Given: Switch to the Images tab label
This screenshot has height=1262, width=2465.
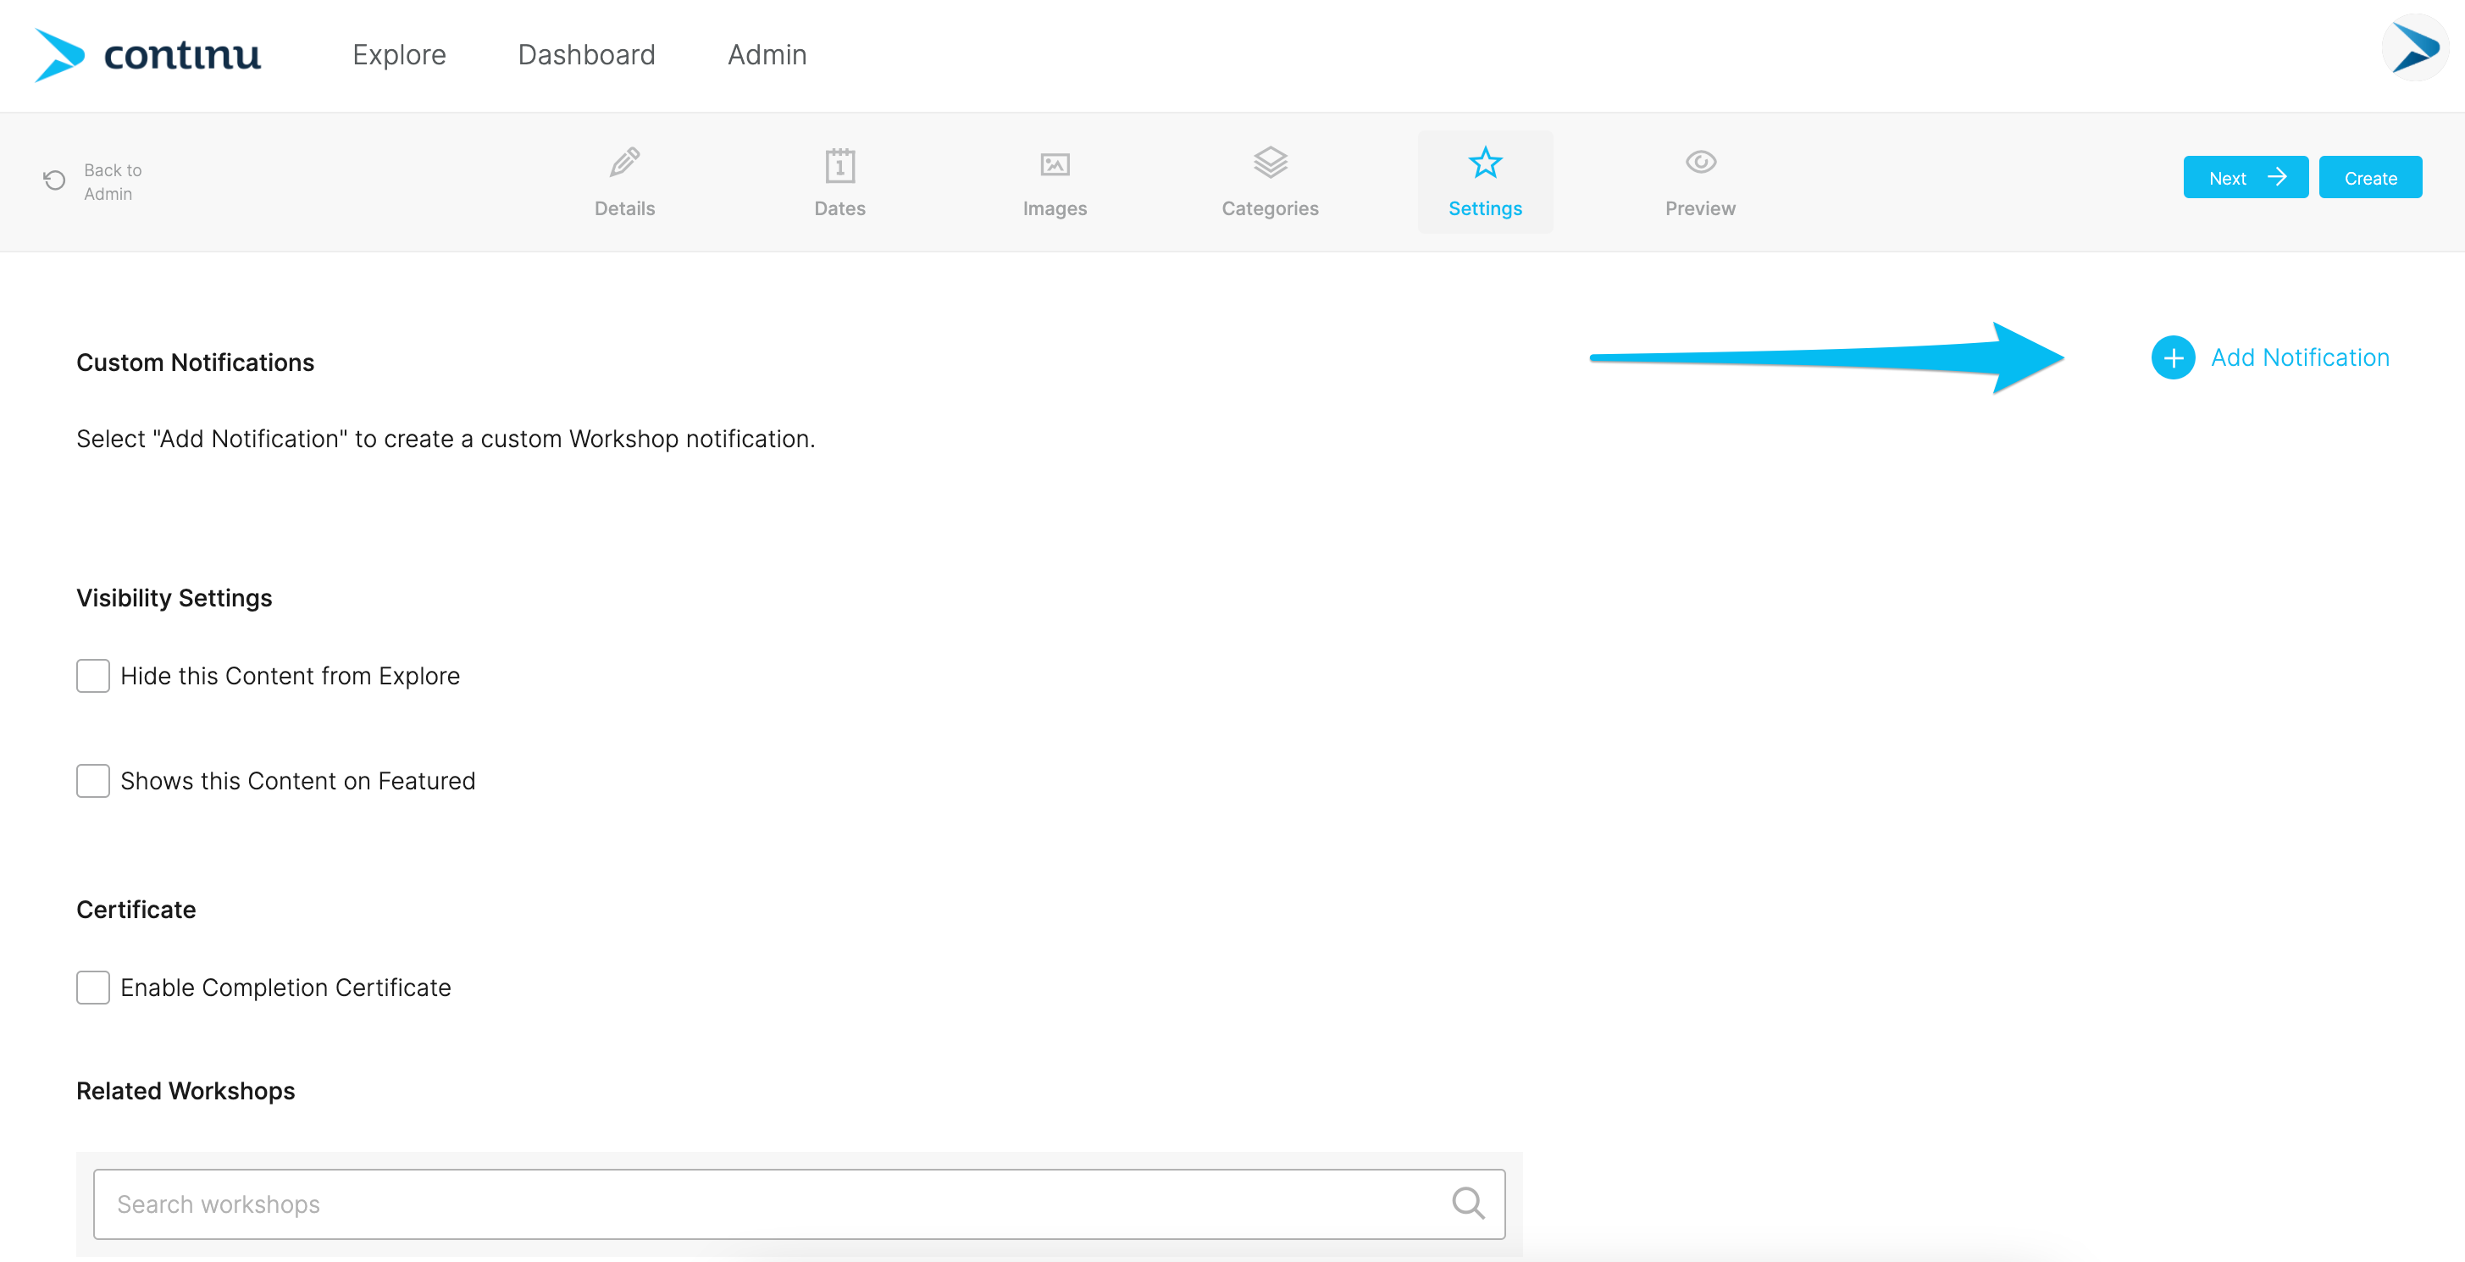Looking at the screenshot, I should click(1055, 208).
